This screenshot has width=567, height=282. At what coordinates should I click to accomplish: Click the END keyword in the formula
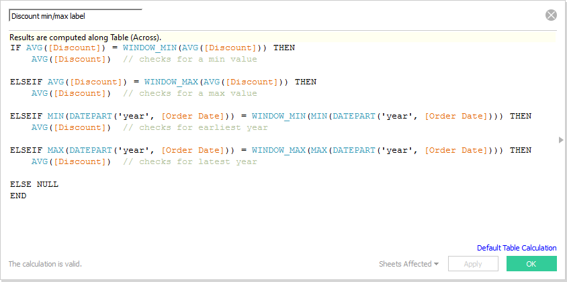[18, 196]
